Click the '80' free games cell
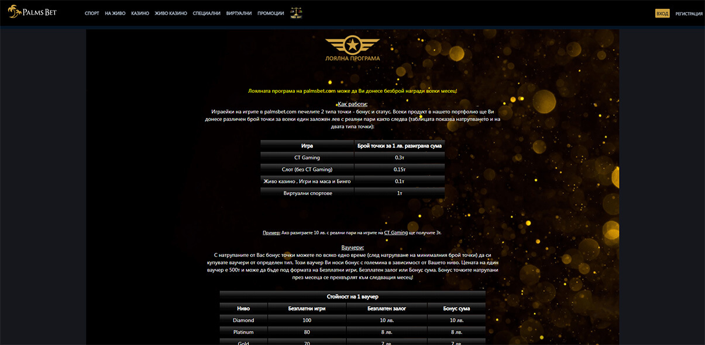Viewport: 705px width, 345px height. 307,332
